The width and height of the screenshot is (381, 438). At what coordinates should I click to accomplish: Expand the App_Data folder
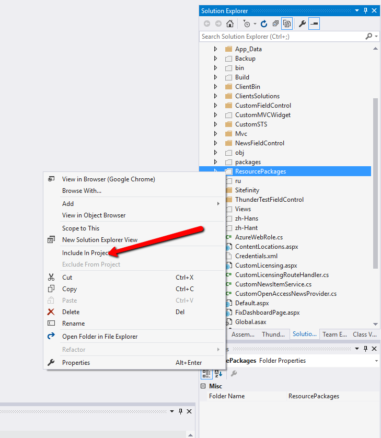tap(215, 49)
